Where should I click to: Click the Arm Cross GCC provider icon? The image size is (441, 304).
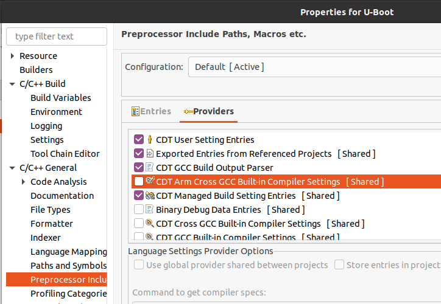(150, 181)
